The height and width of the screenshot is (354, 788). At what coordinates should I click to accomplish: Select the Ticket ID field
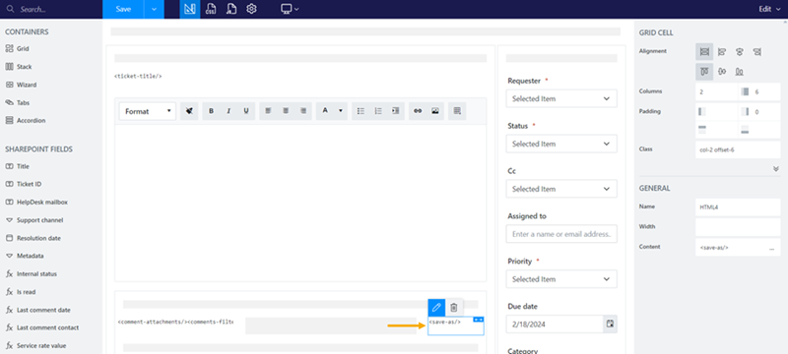[23, 184]
